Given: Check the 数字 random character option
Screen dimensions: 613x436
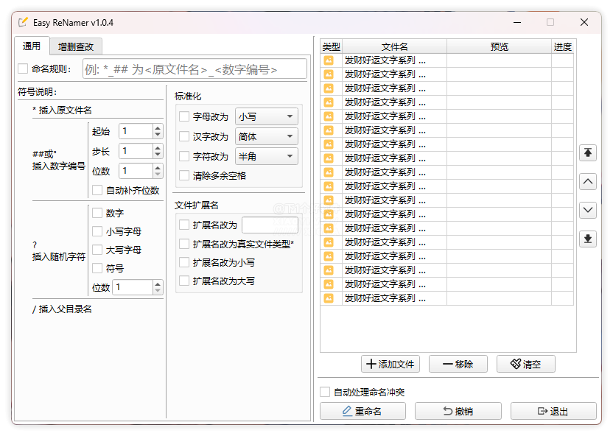Looking at the screenshot, I should 97,213.
